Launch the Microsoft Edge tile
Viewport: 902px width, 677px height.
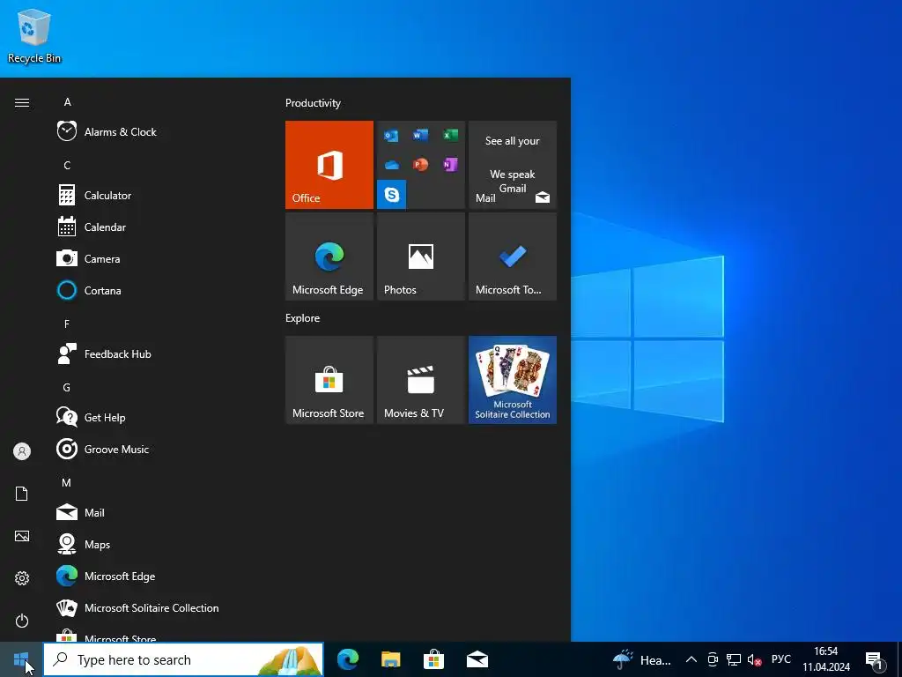(x=329, y=257)
